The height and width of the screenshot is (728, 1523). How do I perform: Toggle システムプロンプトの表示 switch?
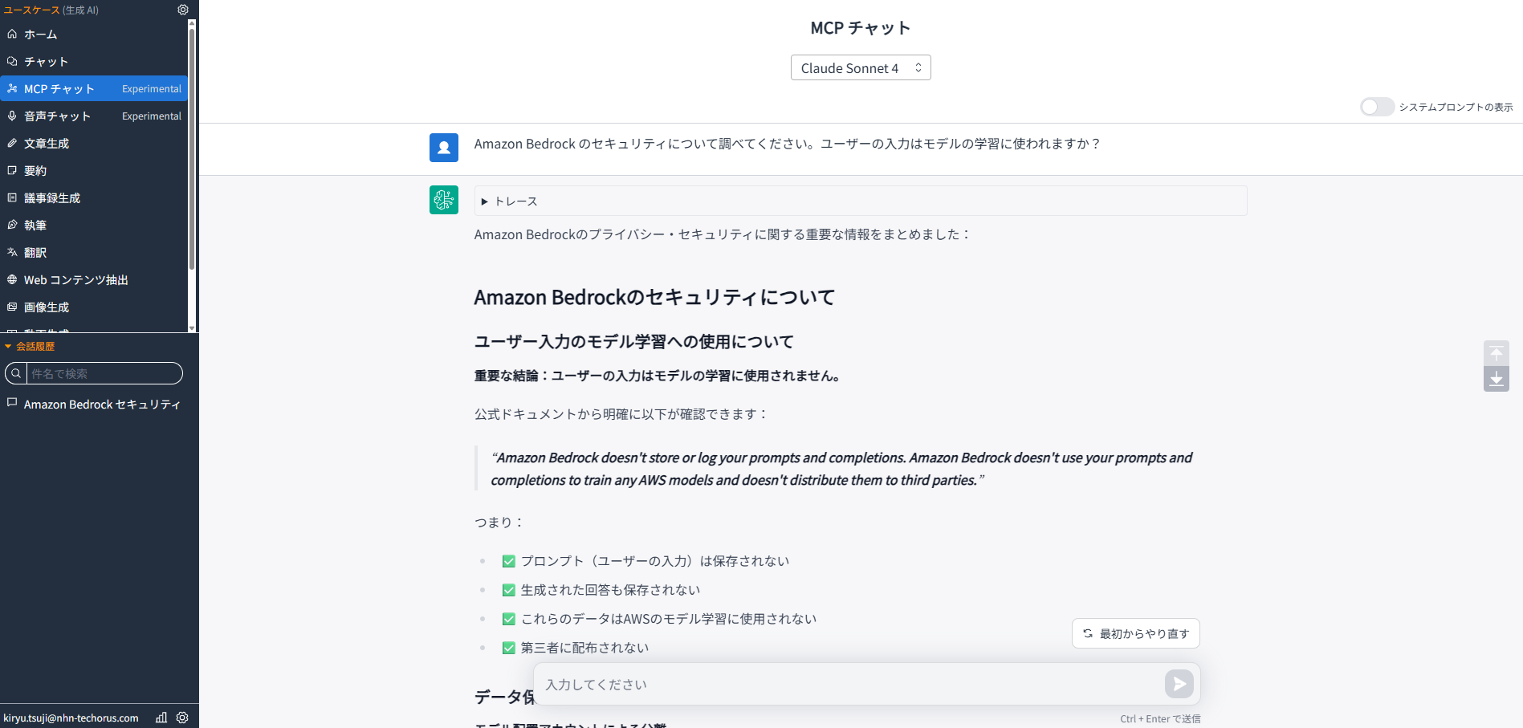point(1377,107)
